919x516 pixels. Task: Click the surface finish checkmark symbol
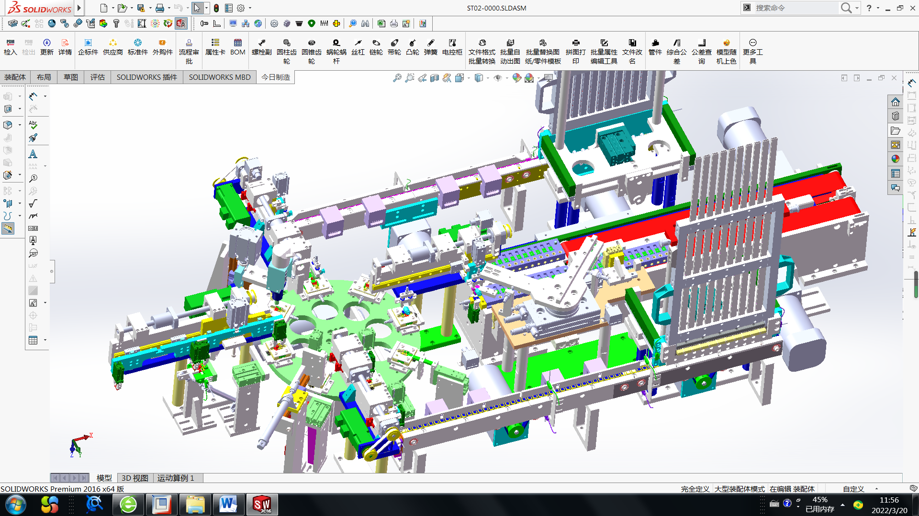pyautogui.click(x=33, y=204)
